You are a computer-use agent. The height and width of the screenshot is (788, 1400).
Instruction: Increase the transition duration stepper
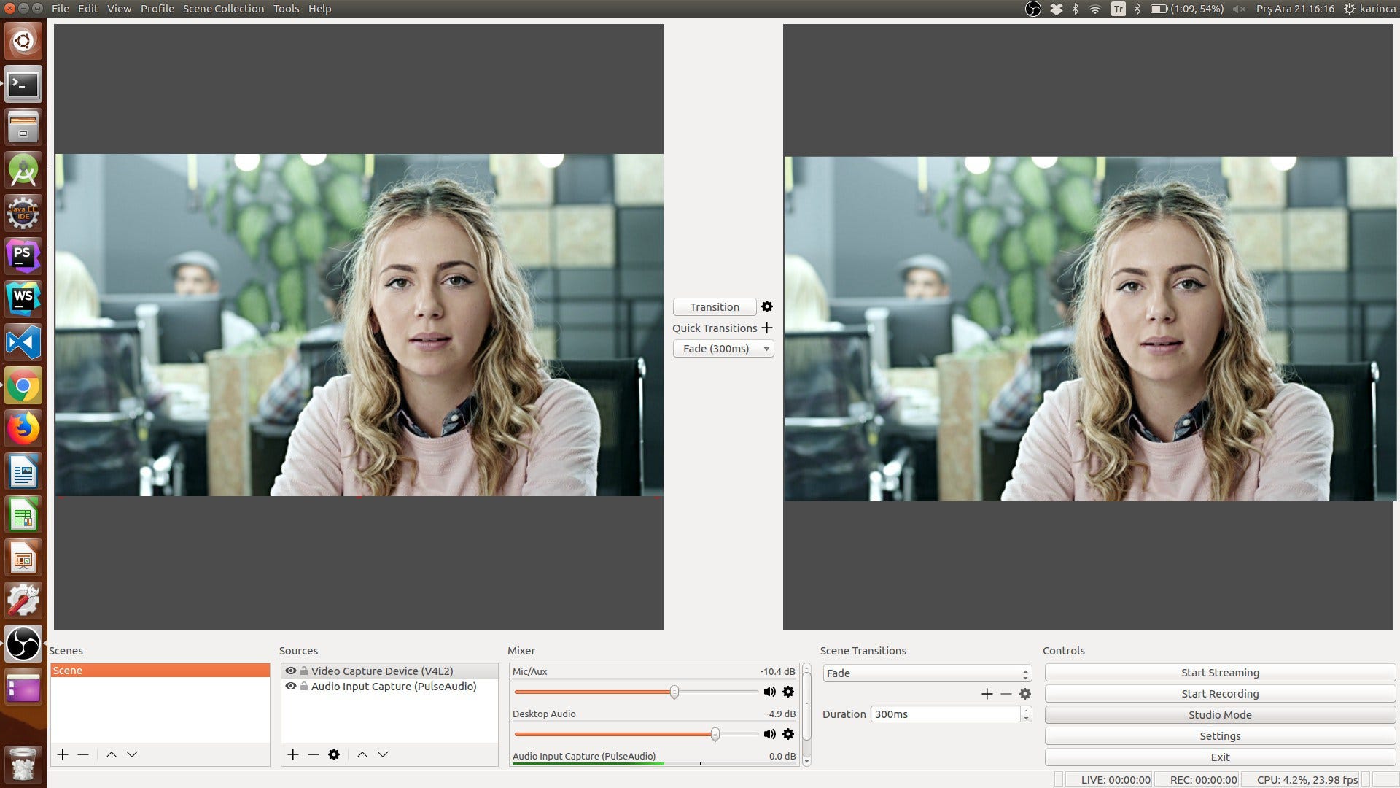click(x=1026, y=710)
